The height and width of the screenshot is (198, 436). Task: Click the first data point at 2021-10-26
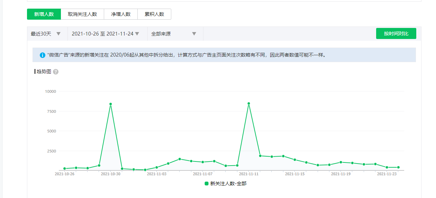point(64,168)
